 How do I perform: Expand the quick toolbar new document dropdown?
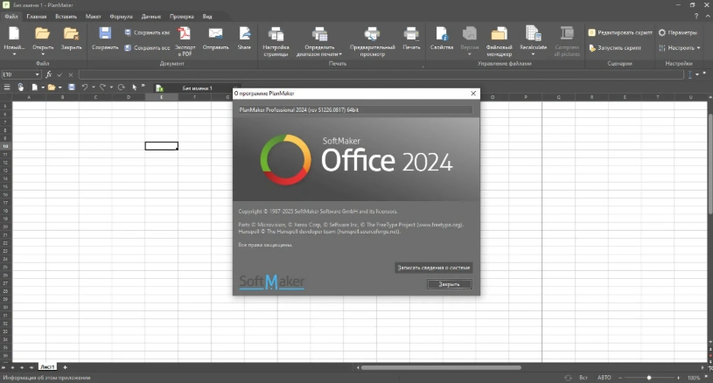click(43, 87)
